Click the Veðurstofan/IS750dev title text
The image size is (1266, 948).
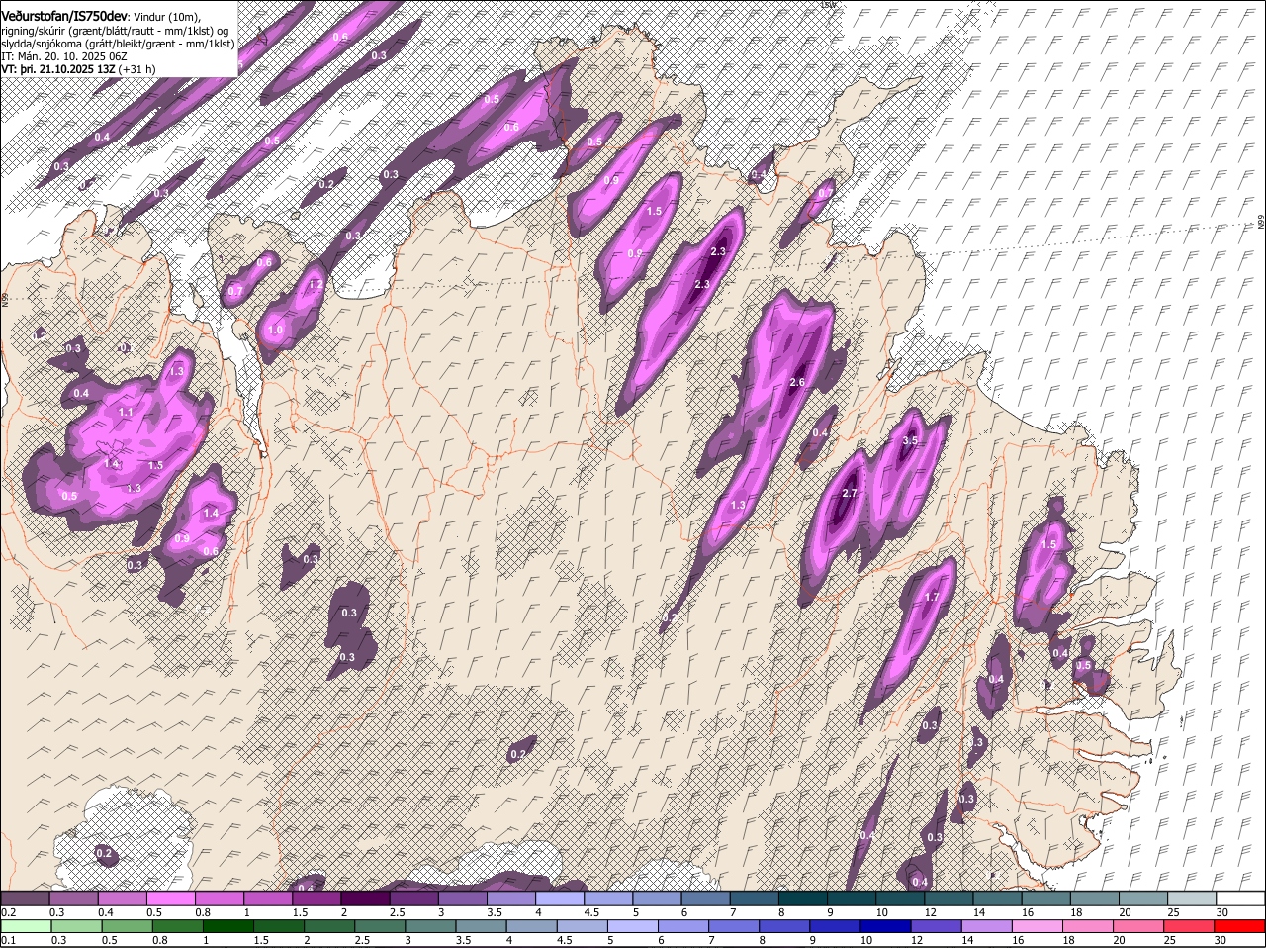[63, 17]
